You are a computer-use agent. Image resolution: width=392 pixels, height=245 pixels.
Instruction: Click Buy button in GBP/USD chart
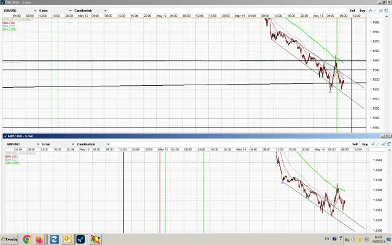[365, 144]
